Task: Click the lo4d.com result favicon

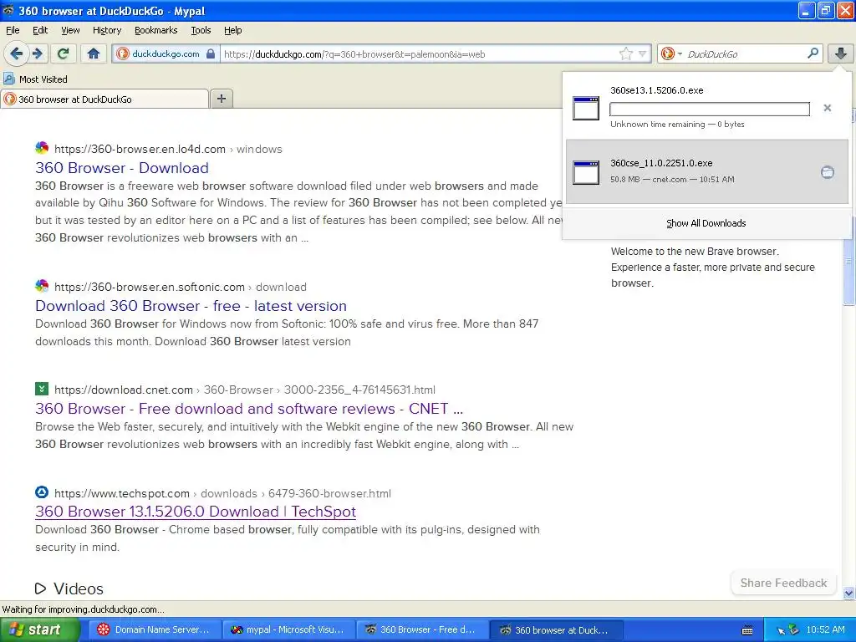Action: coord(42,148)
